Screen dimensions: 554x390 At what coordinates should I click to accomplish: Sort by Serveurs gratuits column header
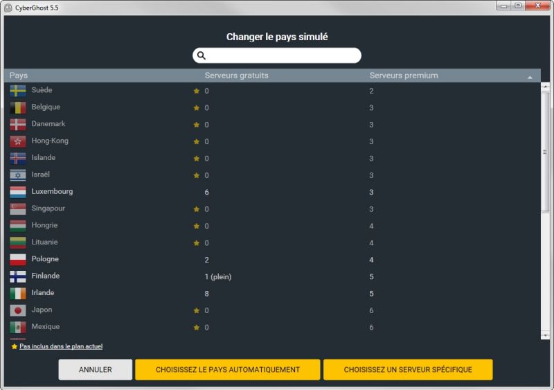point(236,76)
